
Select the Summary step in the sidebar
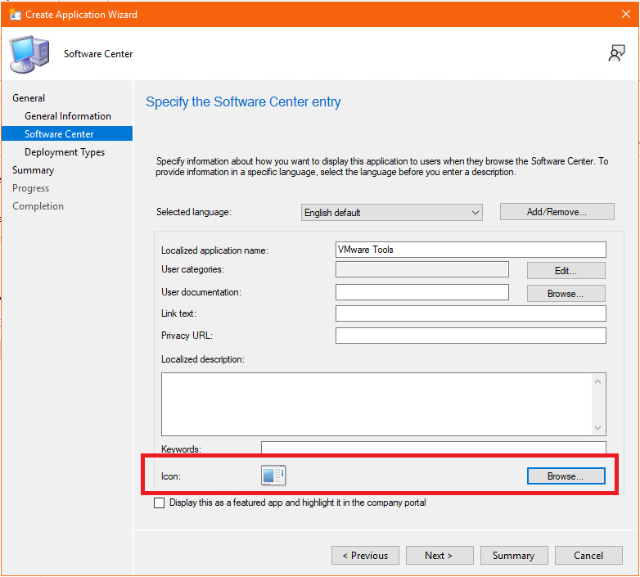[33, 170]
